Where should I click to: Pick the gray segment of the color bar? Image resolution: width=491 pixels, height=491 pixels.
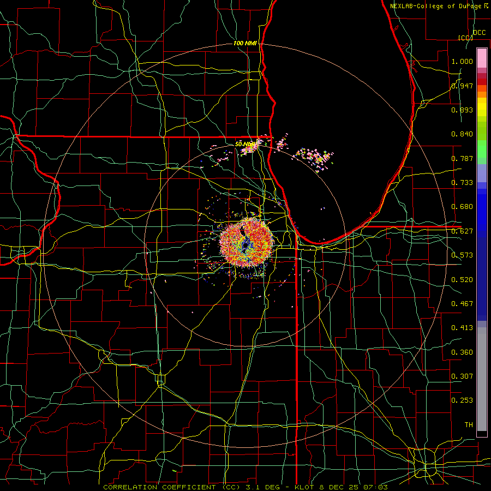482,379
